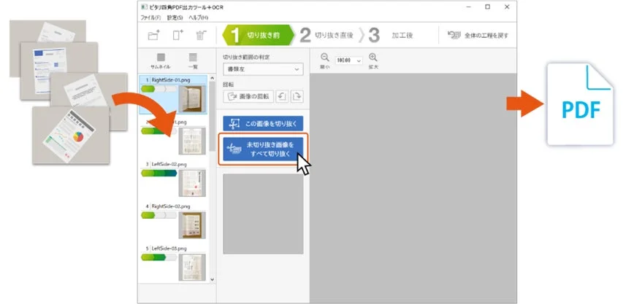This screenshot has width=626, height=304.
Task: Switch to step 3 加工後 tab
Action: tap(391, 36)
